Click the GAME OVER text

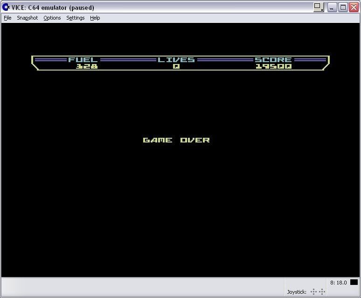[x=176, y=140]
